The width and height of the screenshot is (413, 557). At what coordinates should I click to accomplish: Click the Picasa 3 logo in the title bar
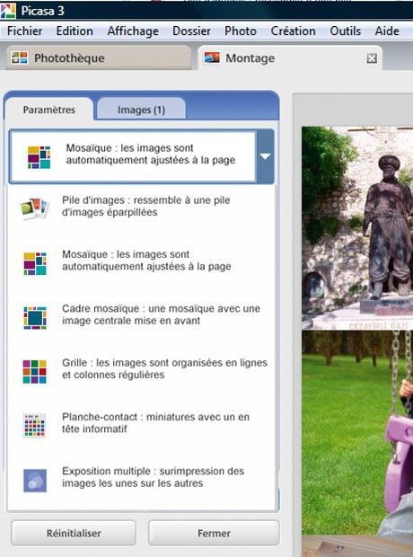[8, 11]
